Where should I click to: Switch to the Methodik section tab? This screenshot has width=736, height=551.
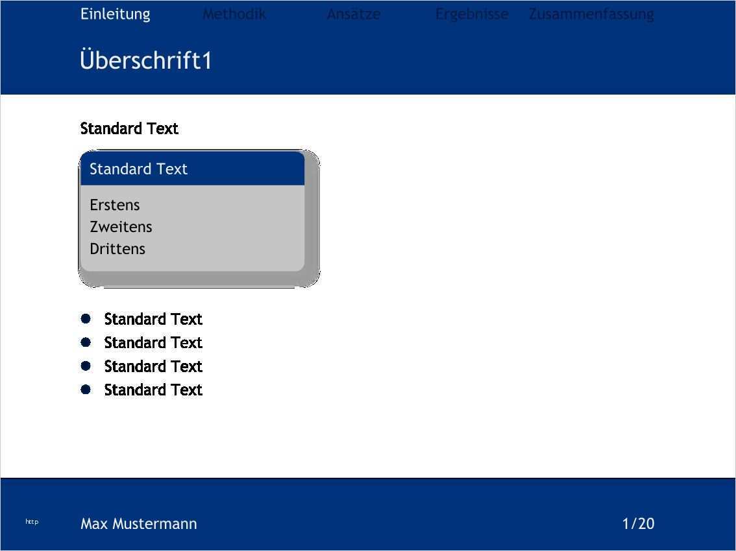pyautogui.click(x=234, y=14)
